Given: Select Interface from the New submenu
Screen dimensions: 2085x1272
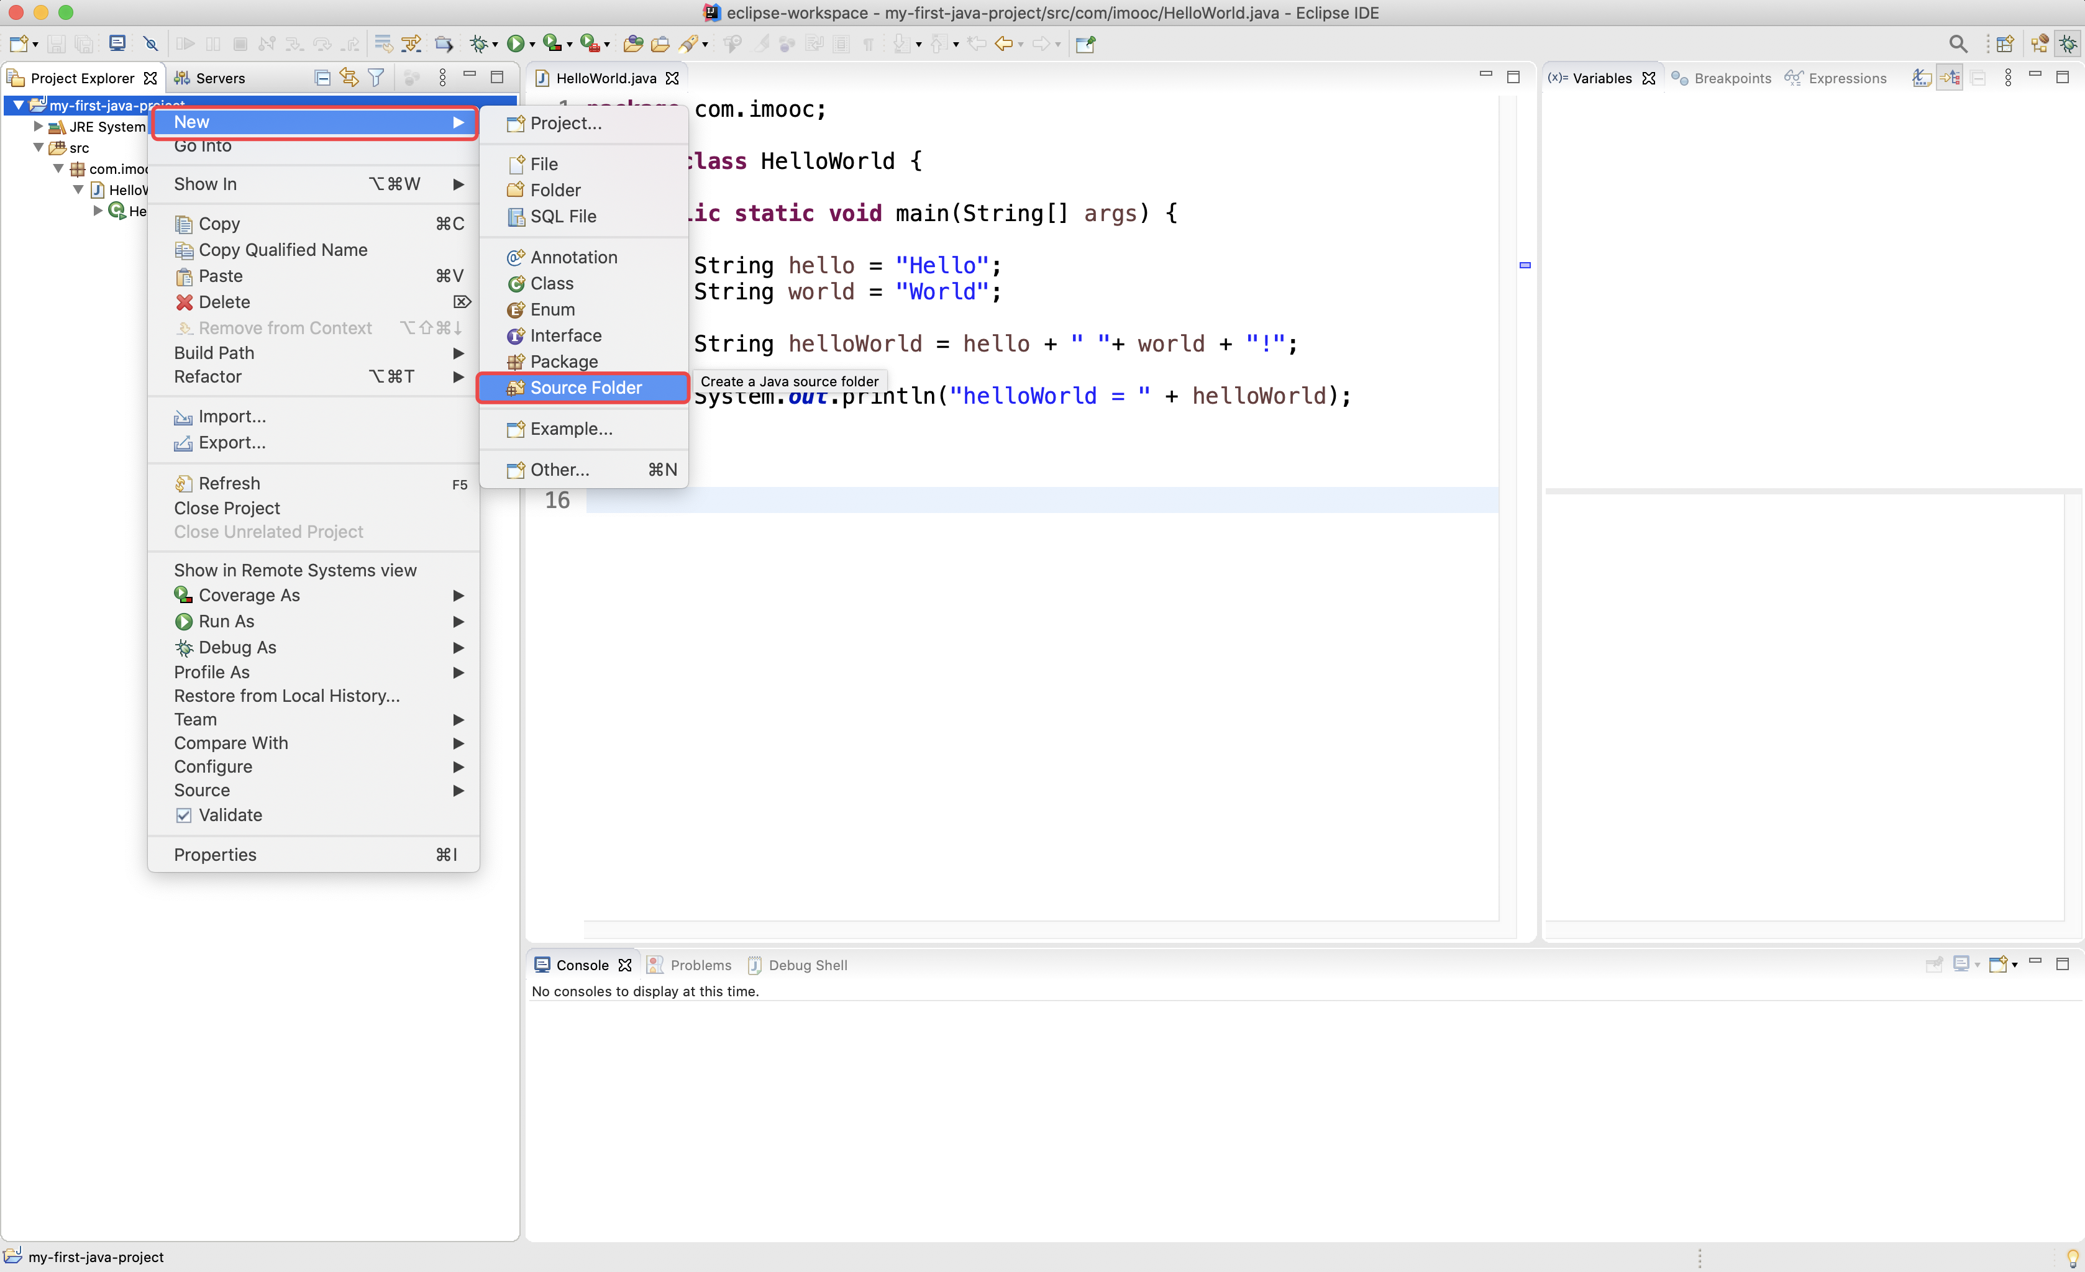Looking at the screenshot, I should pyautogui.click(x=583, y=336).
